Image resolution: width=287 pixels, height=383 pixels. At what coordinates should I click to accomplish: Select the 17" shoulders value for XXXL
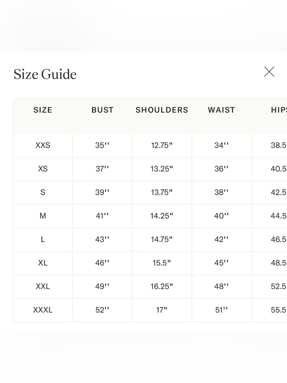point(162,310)
